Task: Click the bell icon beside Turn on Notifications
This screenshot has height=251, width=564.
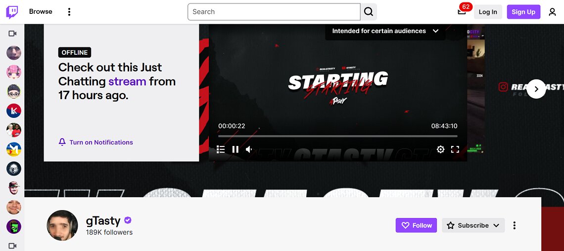Action: point(62,143)
